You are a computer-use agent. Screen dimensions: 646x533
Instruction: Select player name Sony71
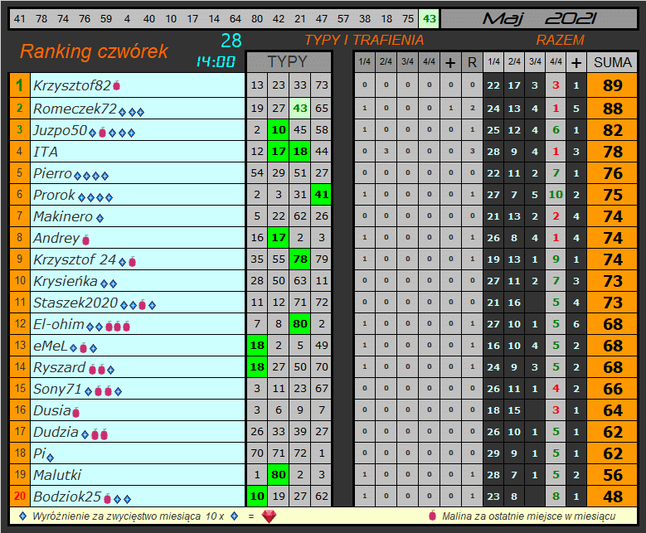[x=57, y=389]
